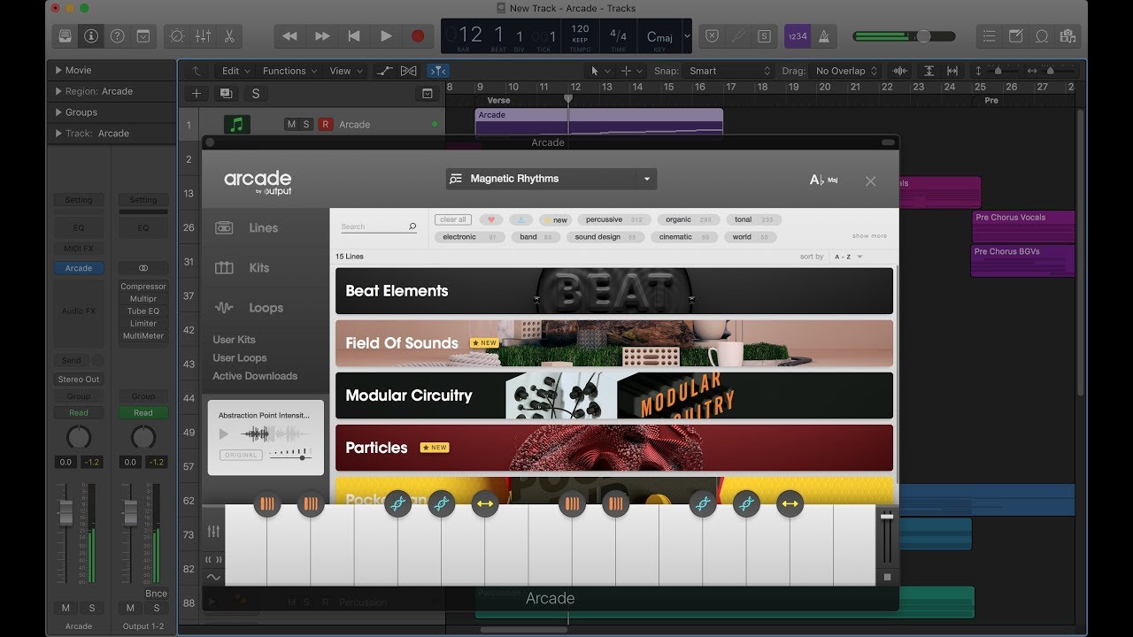The image size is (1133, 637).
Task: Play the Abstraction Point loop preview
Action: click(224, 434)
